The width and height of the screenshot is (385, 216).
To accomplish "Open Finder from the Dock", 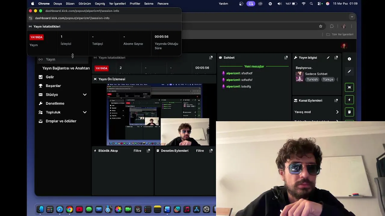I will pyautogui.click(x=40, y=209).
